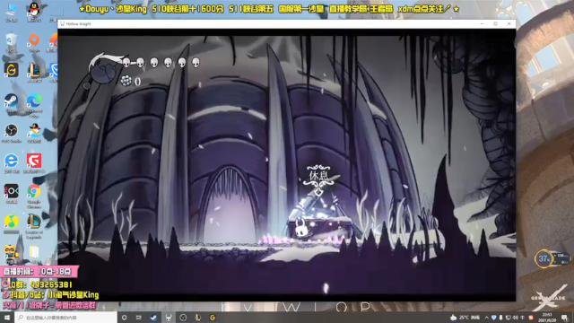The width and height of the screenshot is (574, 323).
Task: Open the Windows Start menu
Action: click(7, 318)
